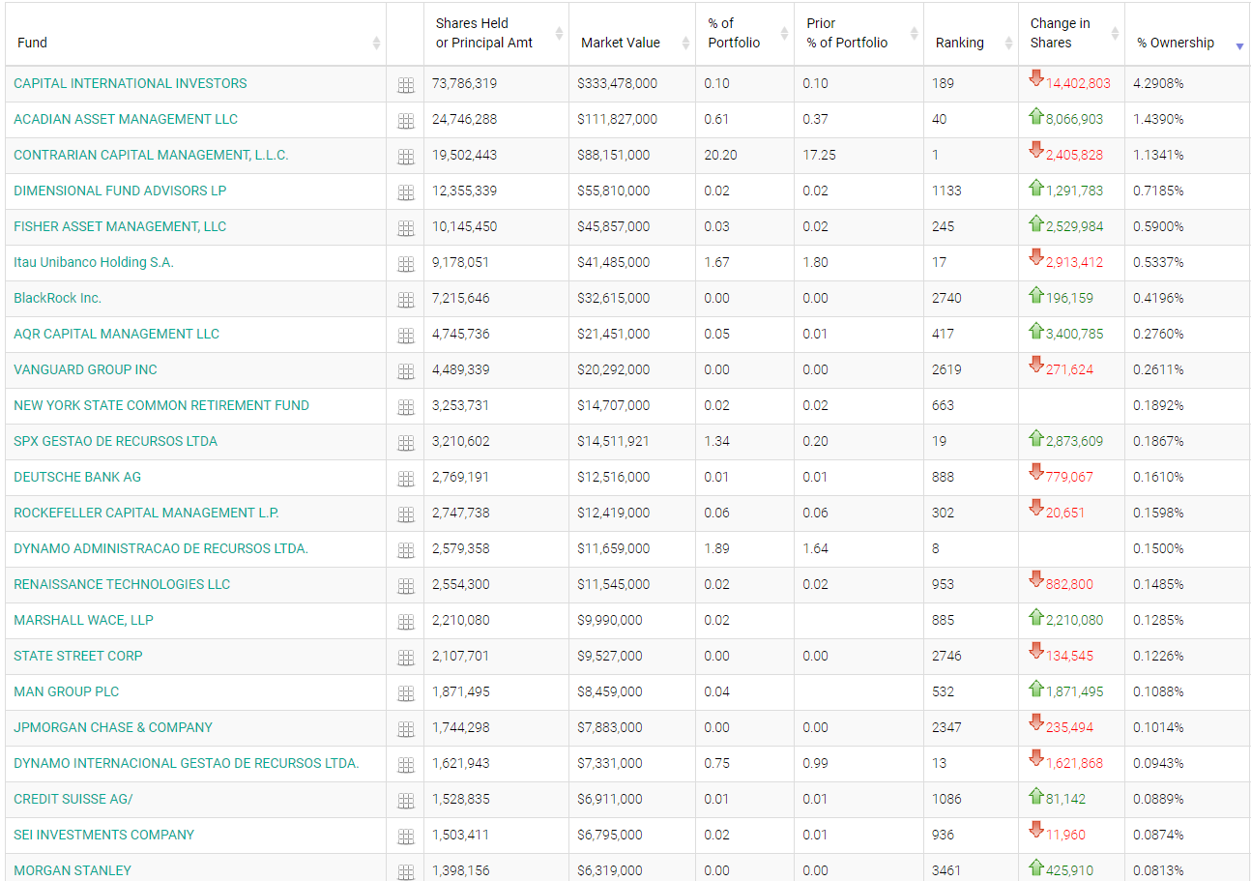Open grid icon for Fisher Asset Management row
Screen dimensions: 1251x881
click(406, 228)
